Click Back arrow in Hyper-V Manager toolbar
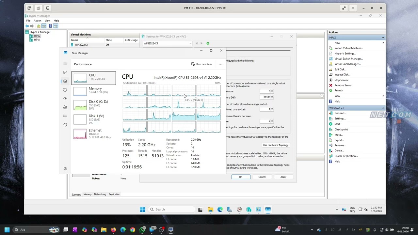The image size is (418, 235). pos(27,26)
